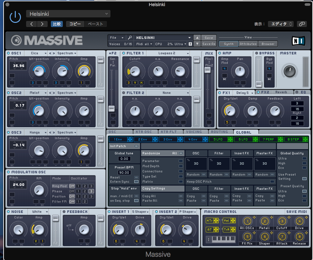This screenshot has height=260, width=313.
Task: Click the Preset BPM 90.00 field
Action: [124, 173]
